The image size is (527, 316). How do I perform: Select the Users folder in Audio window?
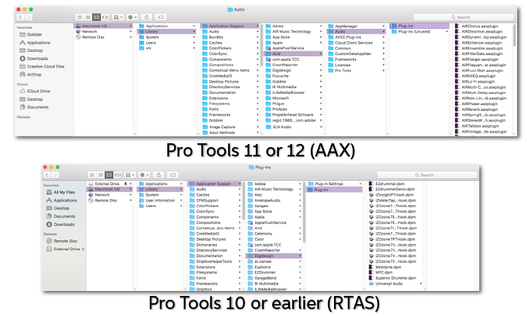[167, 43]
